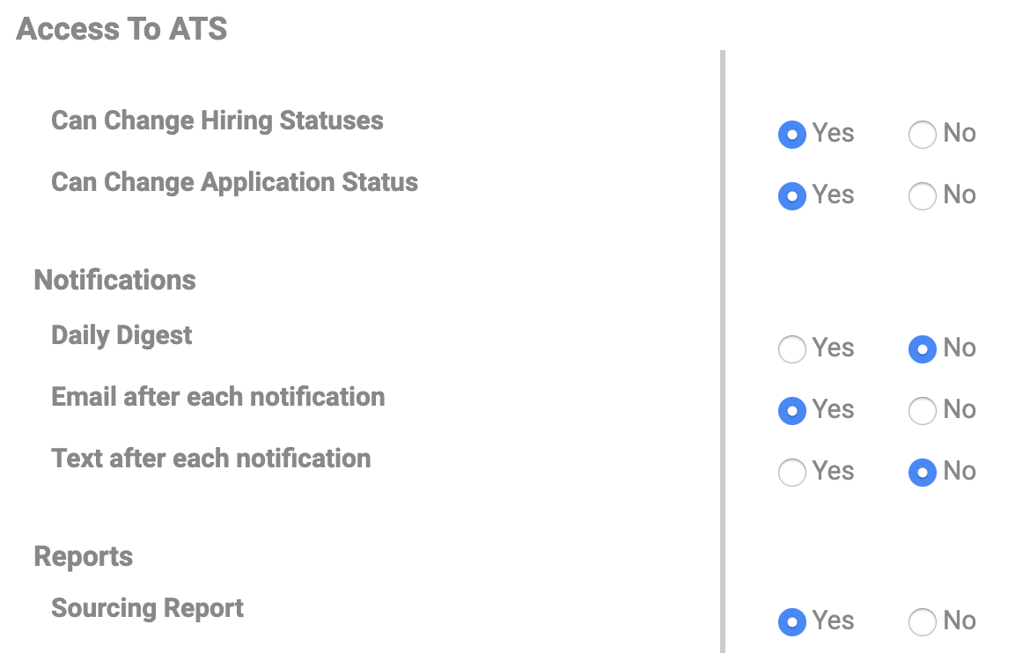Click the Can Change Hiring Statuses label
Screen dimensions: 1030x653
(x=217, y=121)
